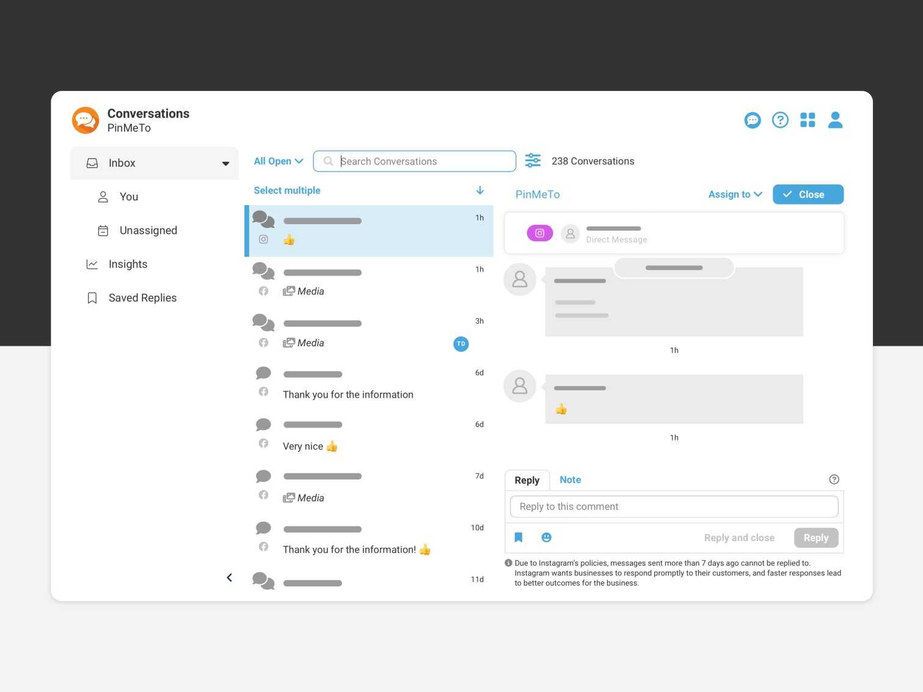
Task: Select the Unassigned menu item
Action: 148,230
